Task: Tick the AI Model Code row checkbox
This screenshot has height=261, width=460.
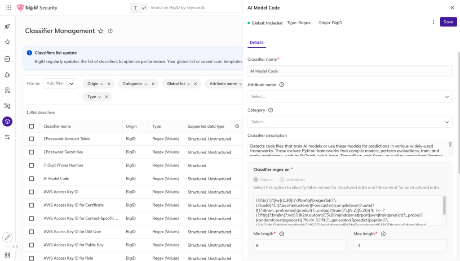Action: pos(31,179)
